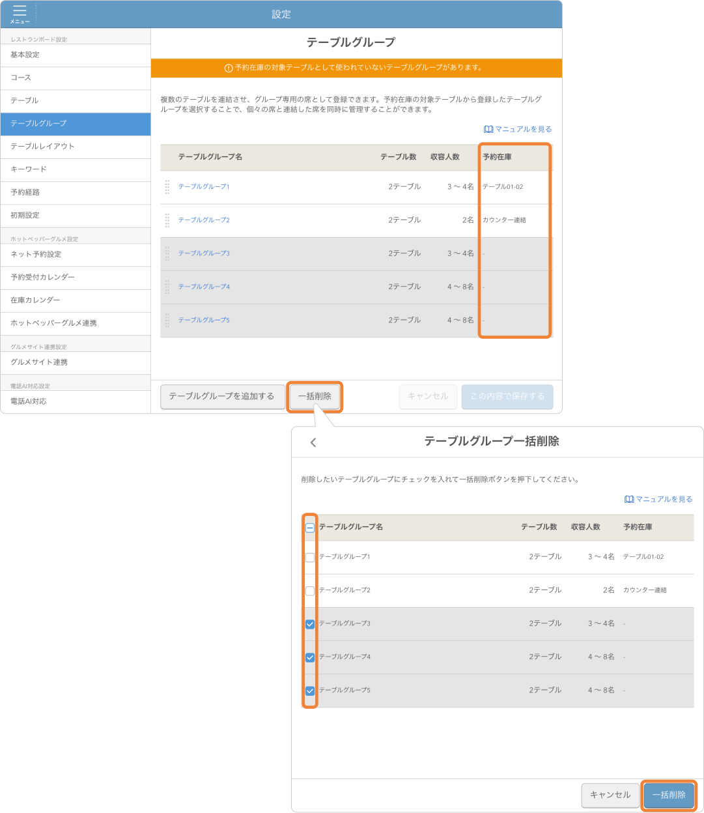The height and width of the screenshot is (813, 704).
Task: Click drag handle for テーブルグループ5
Action: point(167,320)
